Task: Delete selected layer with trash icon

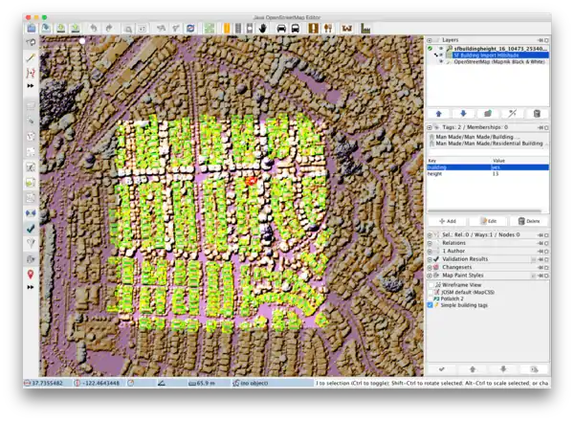Action: pyautogui.click(x=537, y=113)
